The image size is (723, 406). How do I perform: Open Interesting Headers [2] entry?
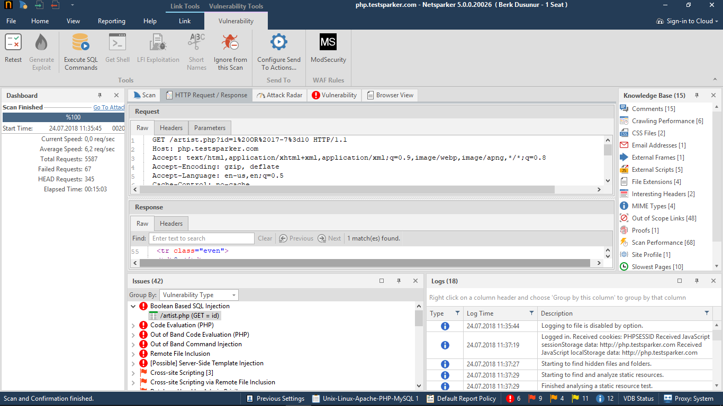(x=657, y=194)
